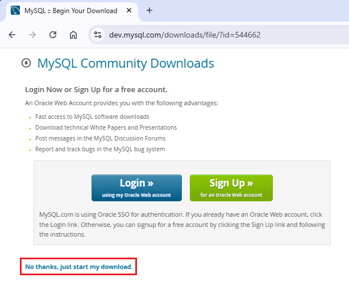The height and width of the screenshot is (298, 349).
Task: Click the browser back arrow
Action: pyautogui.click(x=12, y=35)
